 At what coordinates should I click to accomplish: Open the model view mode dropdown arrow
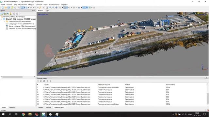point(72,8)
